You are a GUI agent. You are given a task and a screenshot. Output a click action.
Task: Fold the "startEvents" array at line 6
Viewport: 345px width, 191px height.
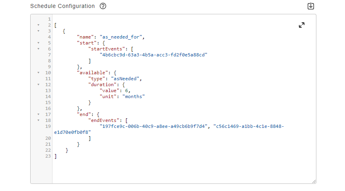pos(39,49)
